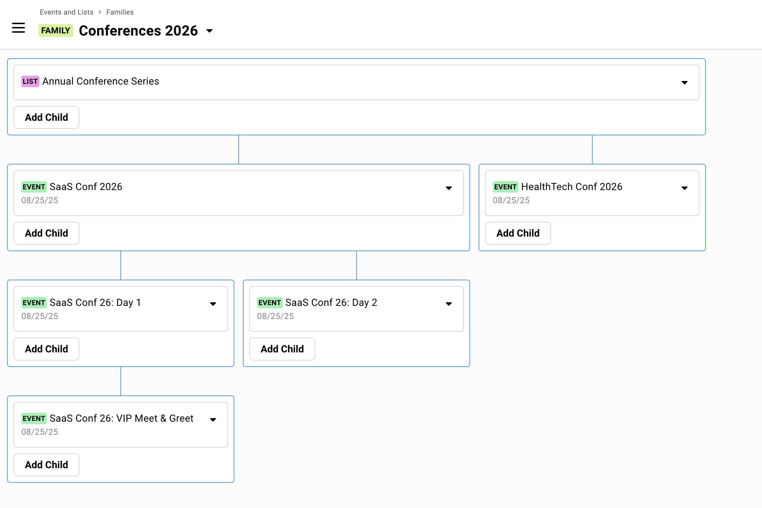Open VIP Meet & Greet dropdown arrow
This screenshot has width=762, height=508.
pos(213,420)
